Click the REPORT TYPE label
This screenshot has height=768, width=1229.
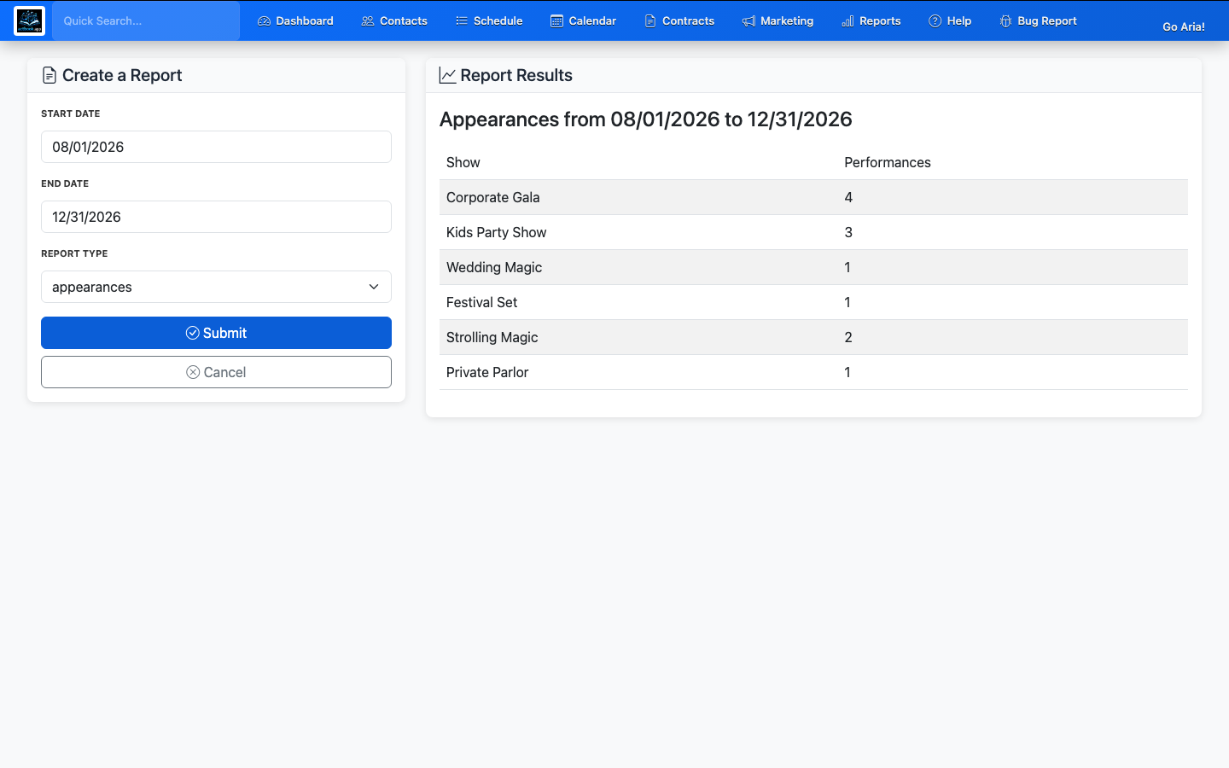coord(74,253)
